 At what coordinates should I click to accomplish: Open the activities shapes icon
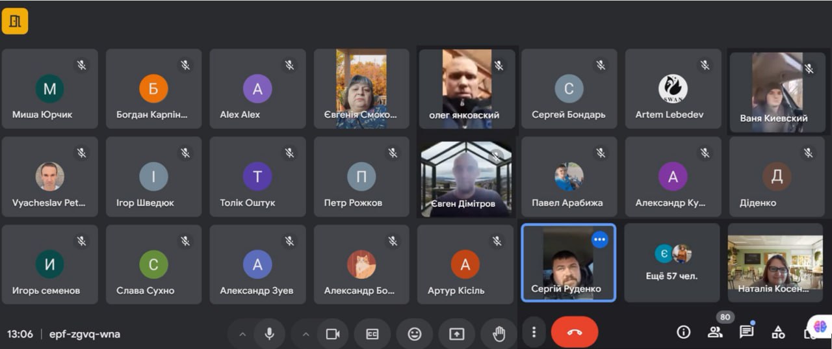click(x=778, y=332)
